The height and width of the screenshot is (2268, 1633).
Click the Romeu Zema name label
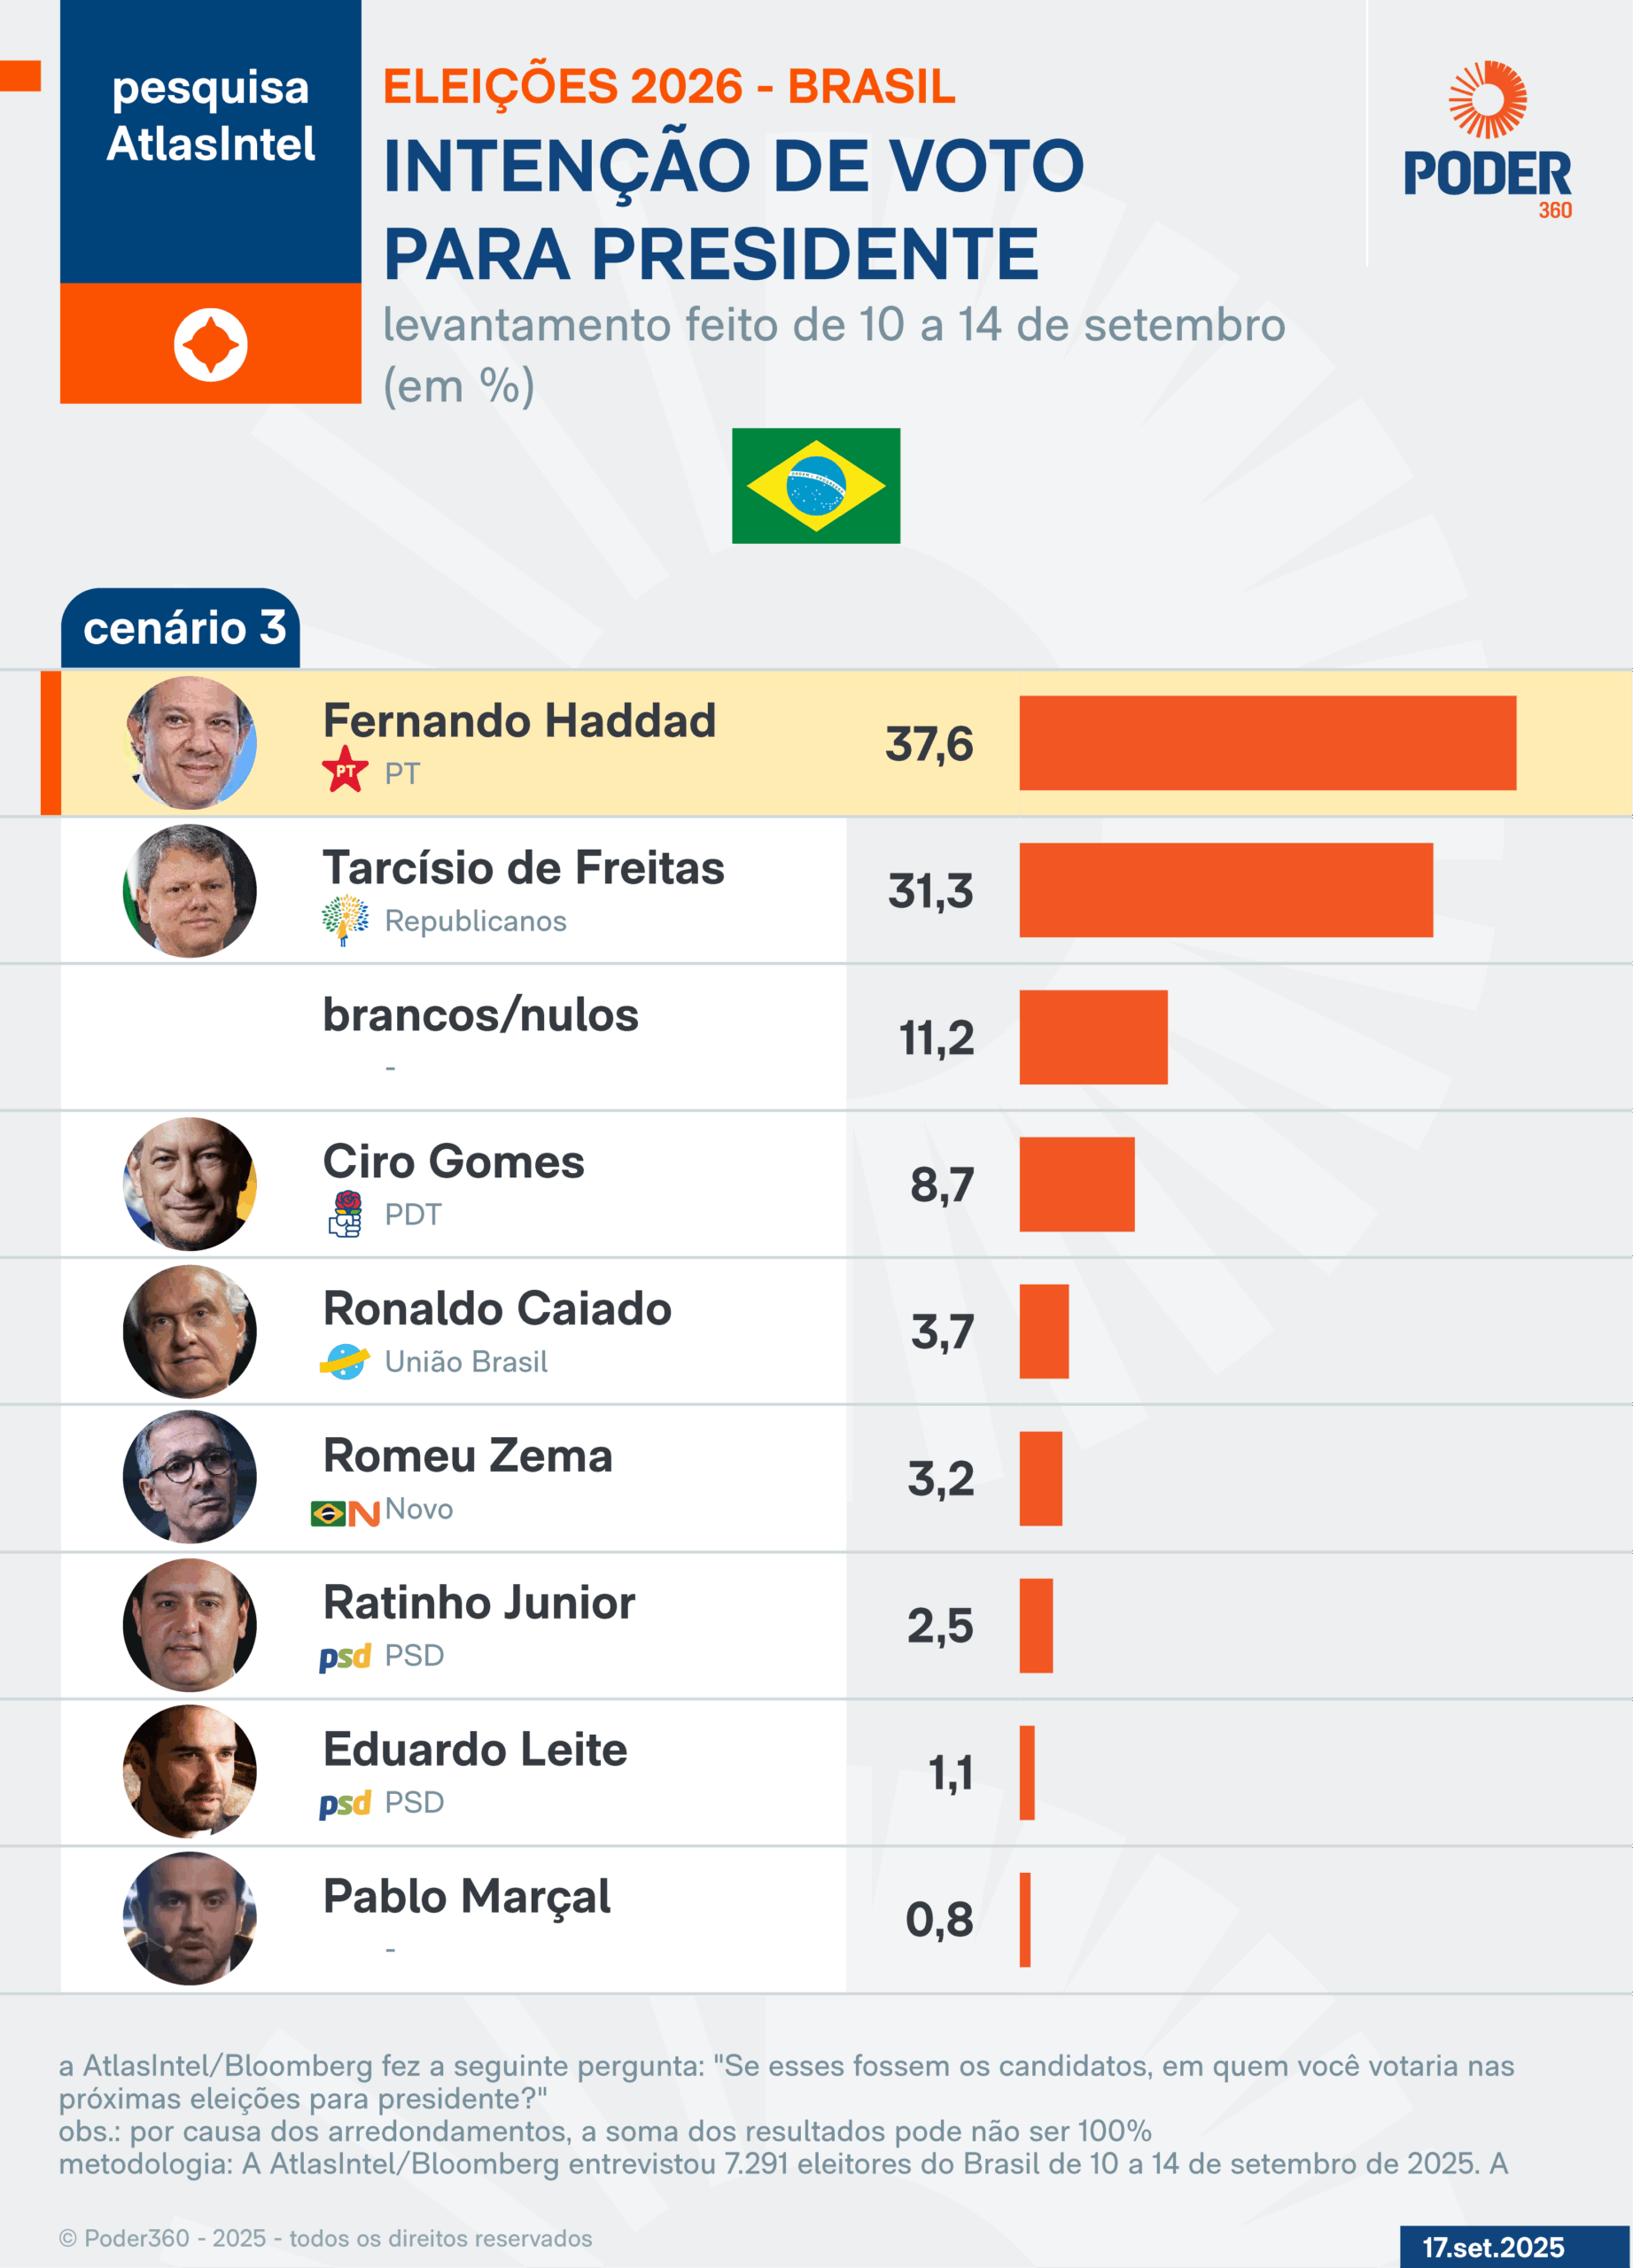[x=467, y=1456]
